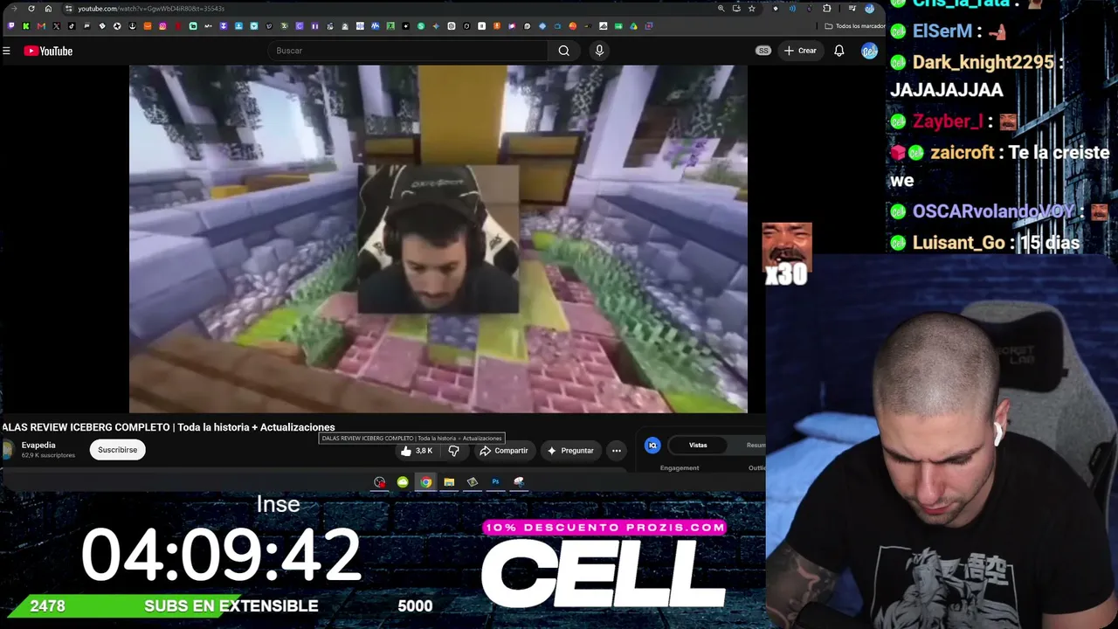1118x629 pixels.
Task: Share the video via Compartir
Action: (504, 451)
